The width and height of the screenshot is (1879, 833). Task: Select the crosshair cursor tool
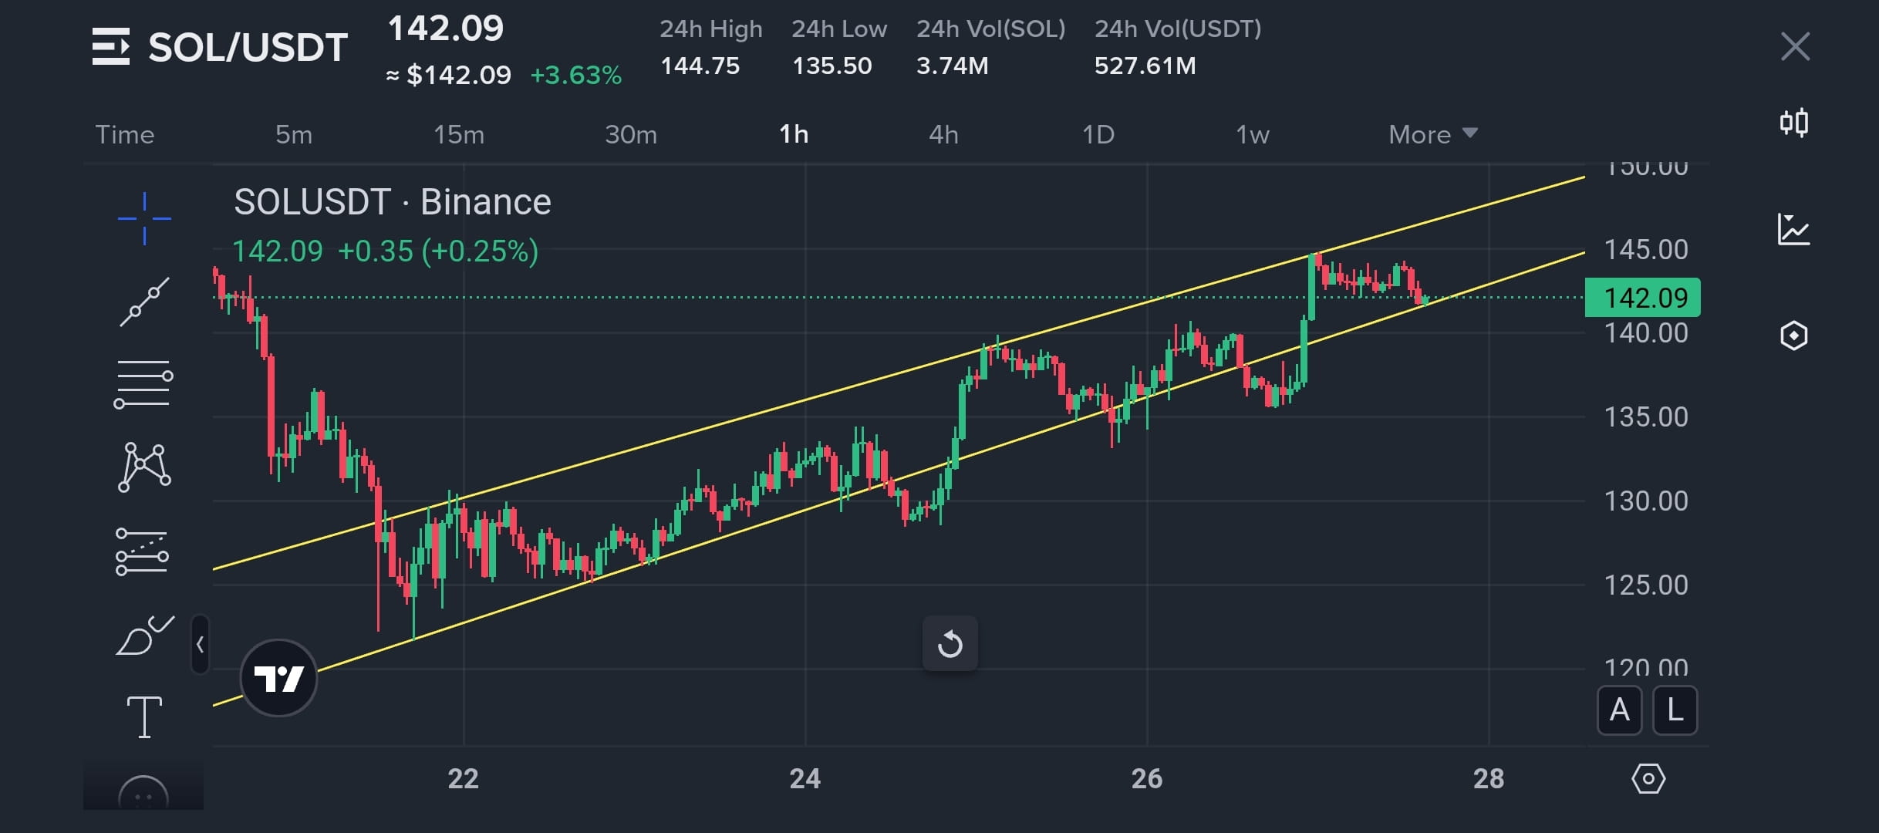[144, 218]
